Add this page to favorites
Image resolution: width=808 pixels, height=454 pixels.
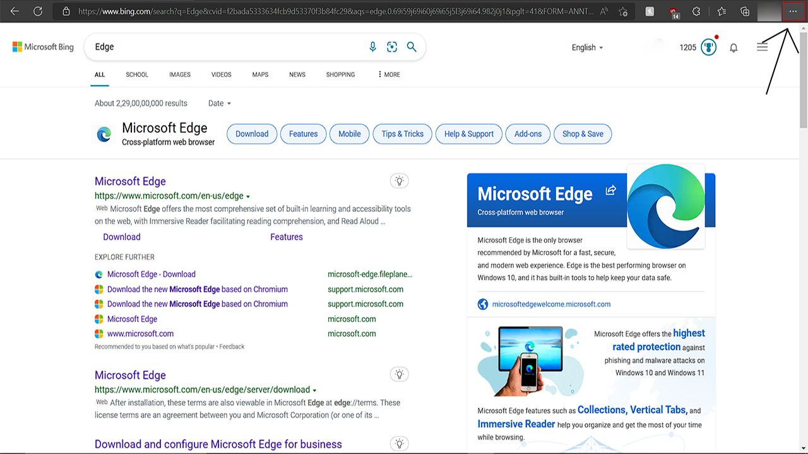[623, 11]
